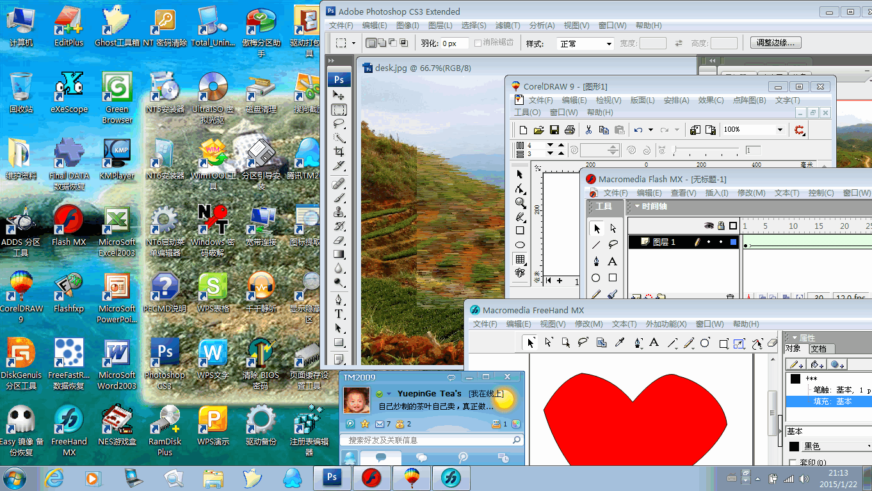Toggle the lock-all-layers icon in Flash timeline
The height and width of the screenshot is (491, 872).
721,226
